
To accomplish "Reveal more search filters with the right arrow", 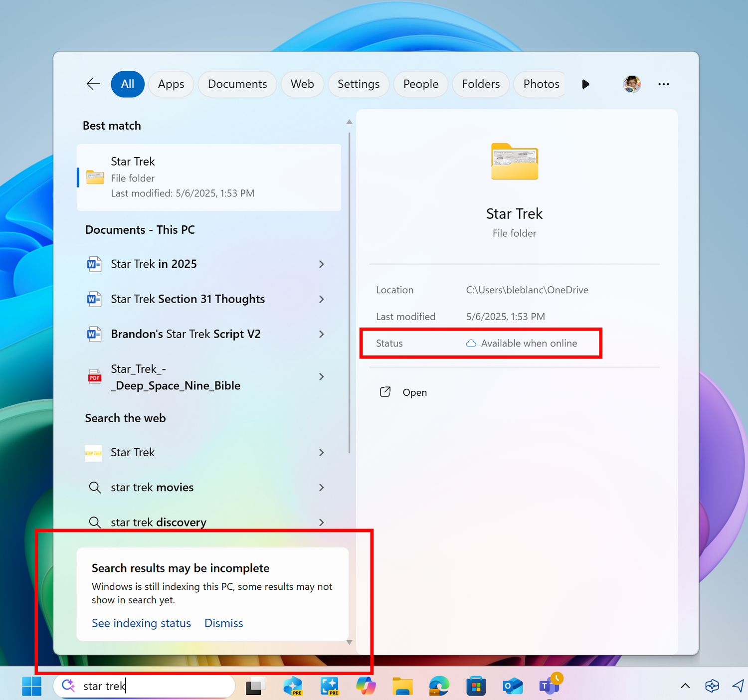I will (x=585, y=84).
